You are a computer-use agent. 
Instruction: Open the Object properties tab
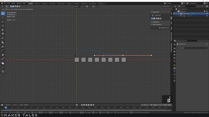174,65
